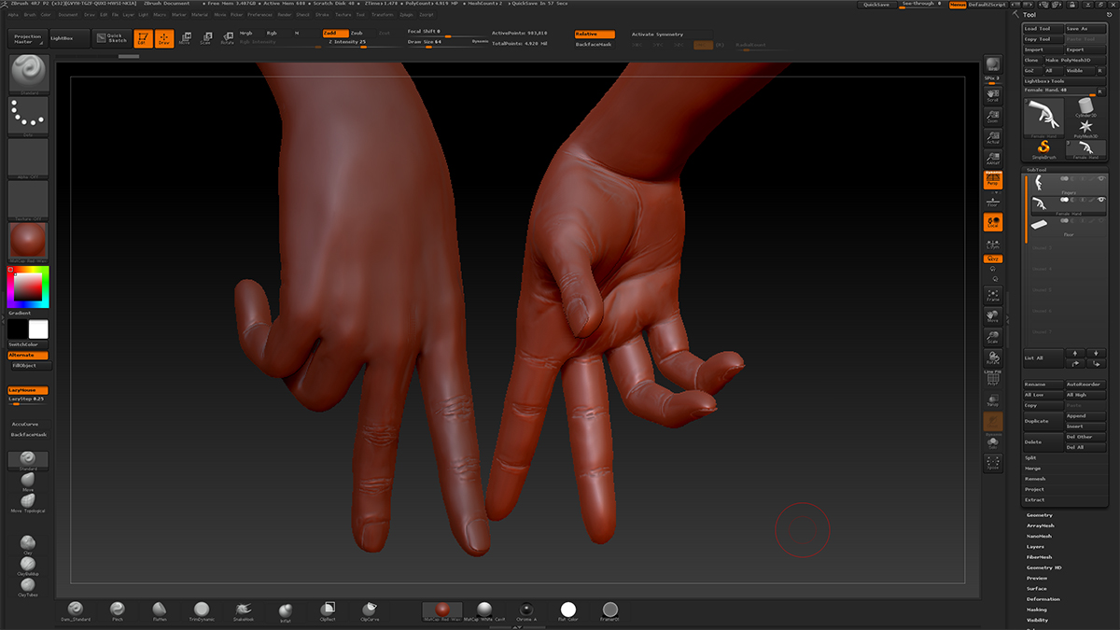Toggle visibility eye of Fingers subtool
This screenshot has width=1120, height=630.
(x=1101, y=178)
